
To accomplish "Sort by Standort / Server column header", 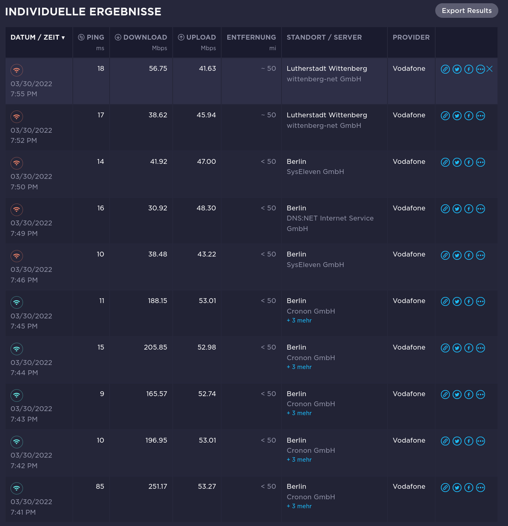I will click(324, 37).
